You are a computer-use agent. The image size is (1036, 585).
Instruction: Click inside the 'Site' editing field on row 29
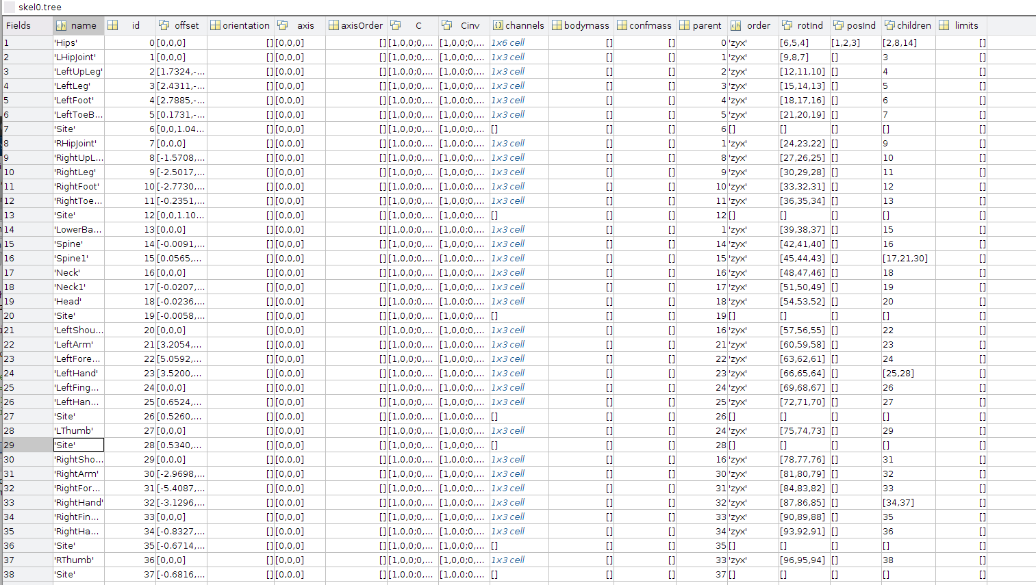77,445
